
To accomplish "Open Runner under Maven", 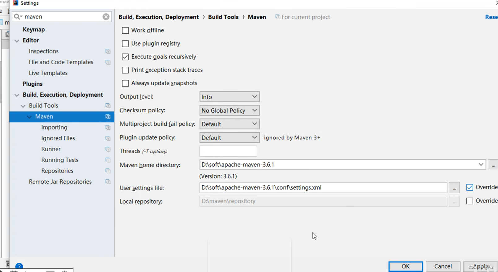I will point(51,149).
